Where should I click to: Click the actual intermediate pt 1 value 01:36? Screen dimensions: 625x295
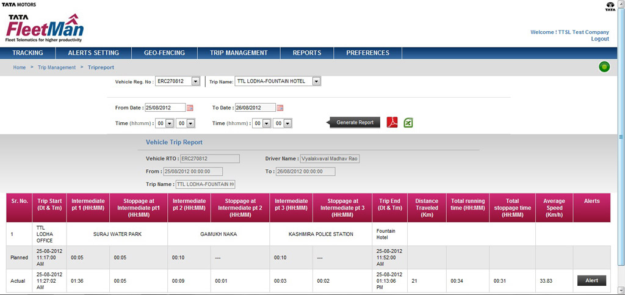[x=77, y=281]
